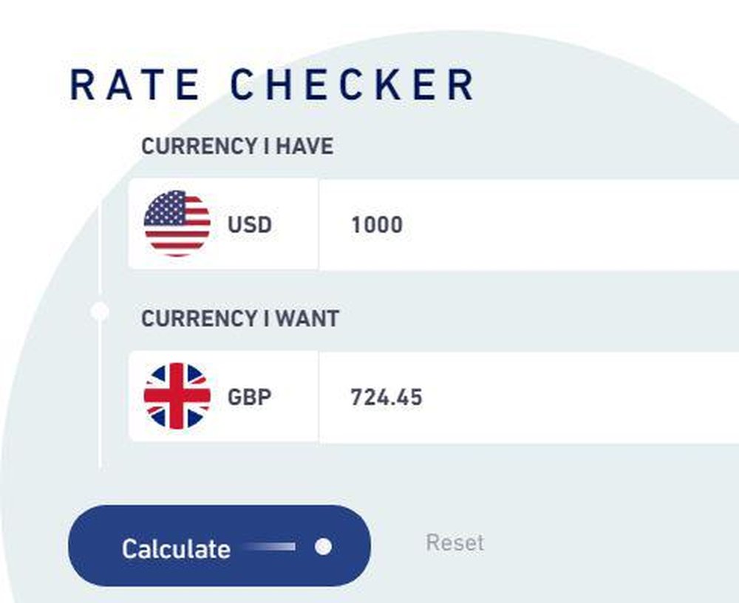Click the swap circle on the connector line
Image resolution: width=739 pixels, height=603 pixels.
click(x=100, y=311)
